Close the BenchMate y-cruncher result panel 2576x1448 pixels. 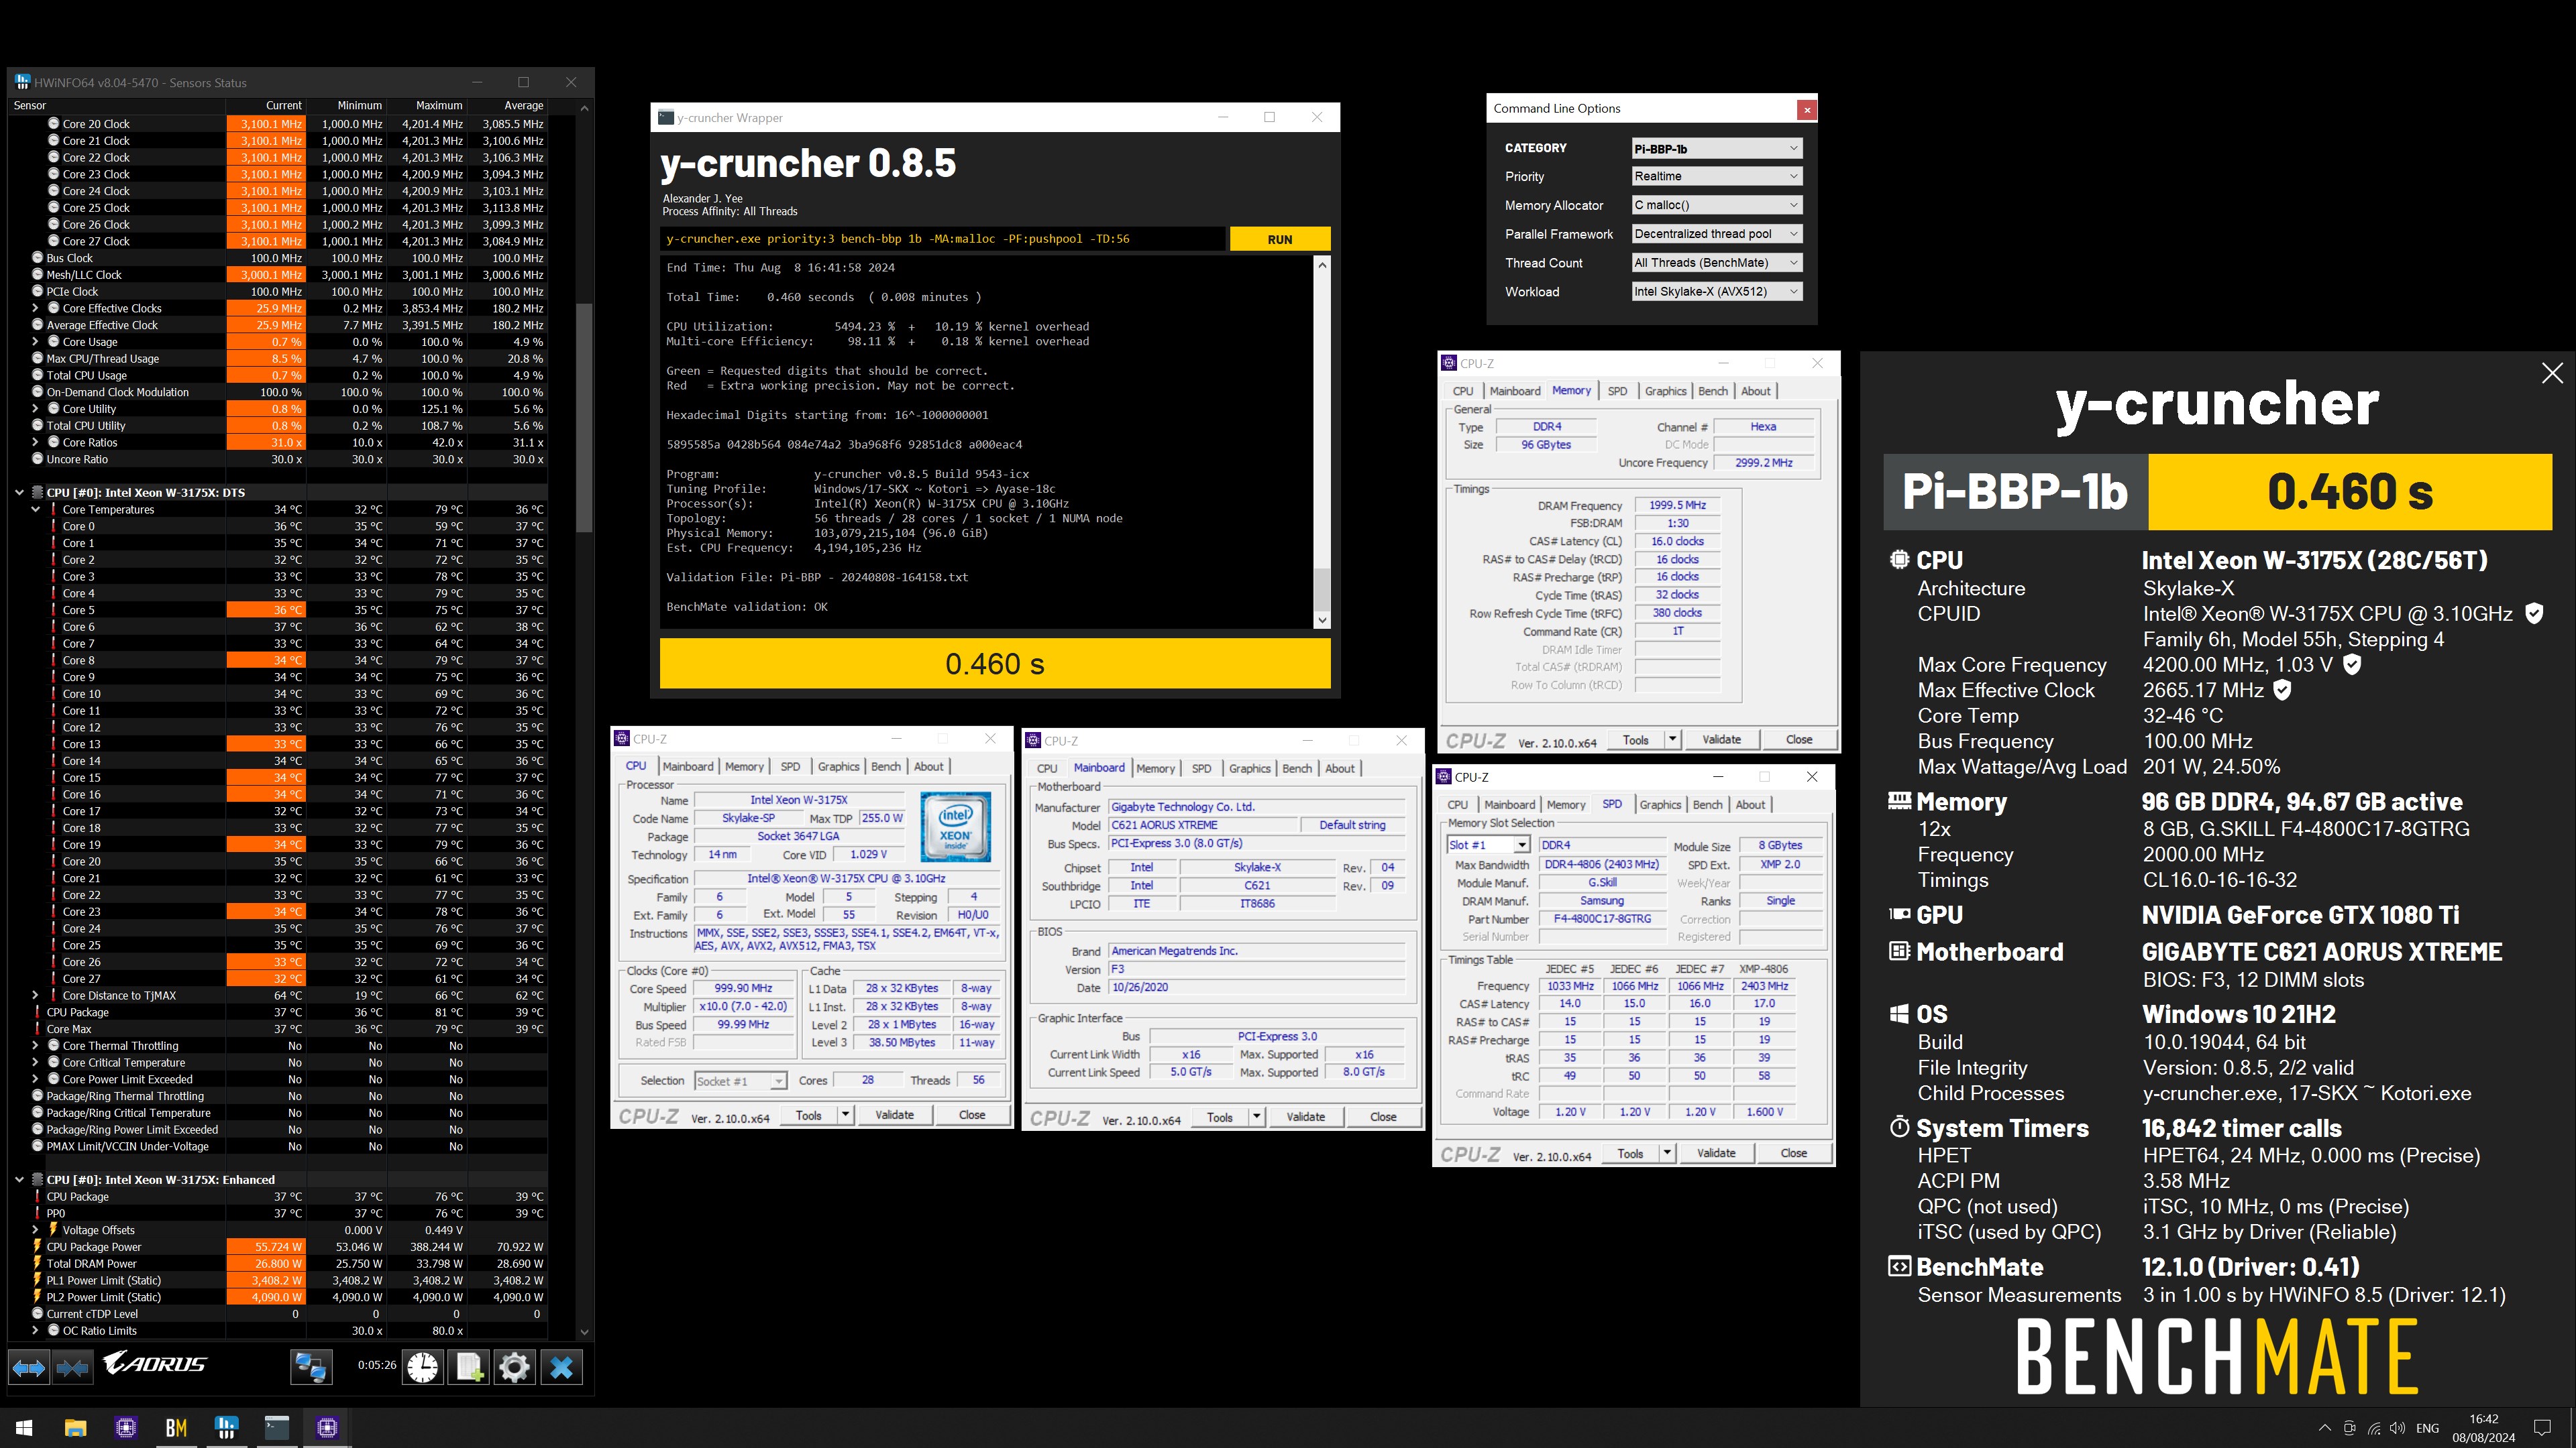(x=2552, y=373)
